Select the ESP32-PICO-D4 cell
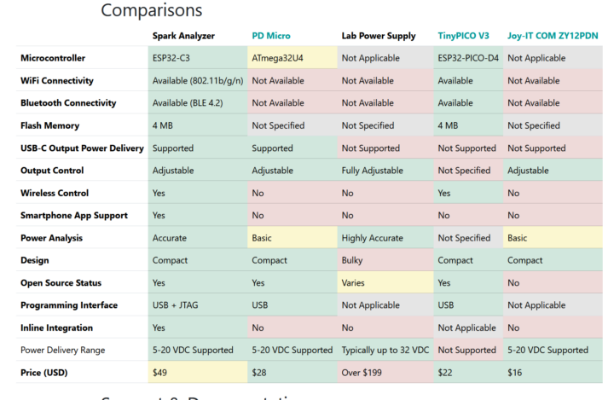Screen dimensions: 614x400 (468, 58)
